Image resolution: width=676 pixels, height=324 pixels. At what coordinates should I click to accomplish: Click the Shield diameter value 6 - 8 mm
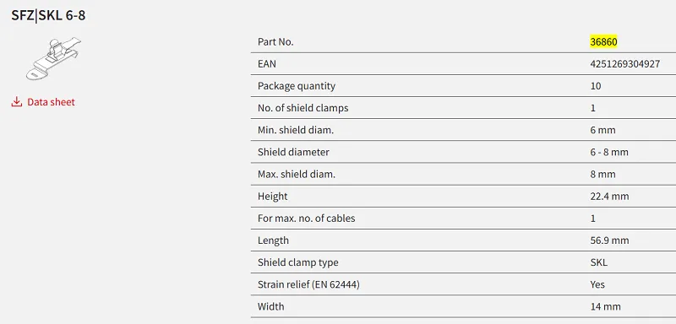609,153
